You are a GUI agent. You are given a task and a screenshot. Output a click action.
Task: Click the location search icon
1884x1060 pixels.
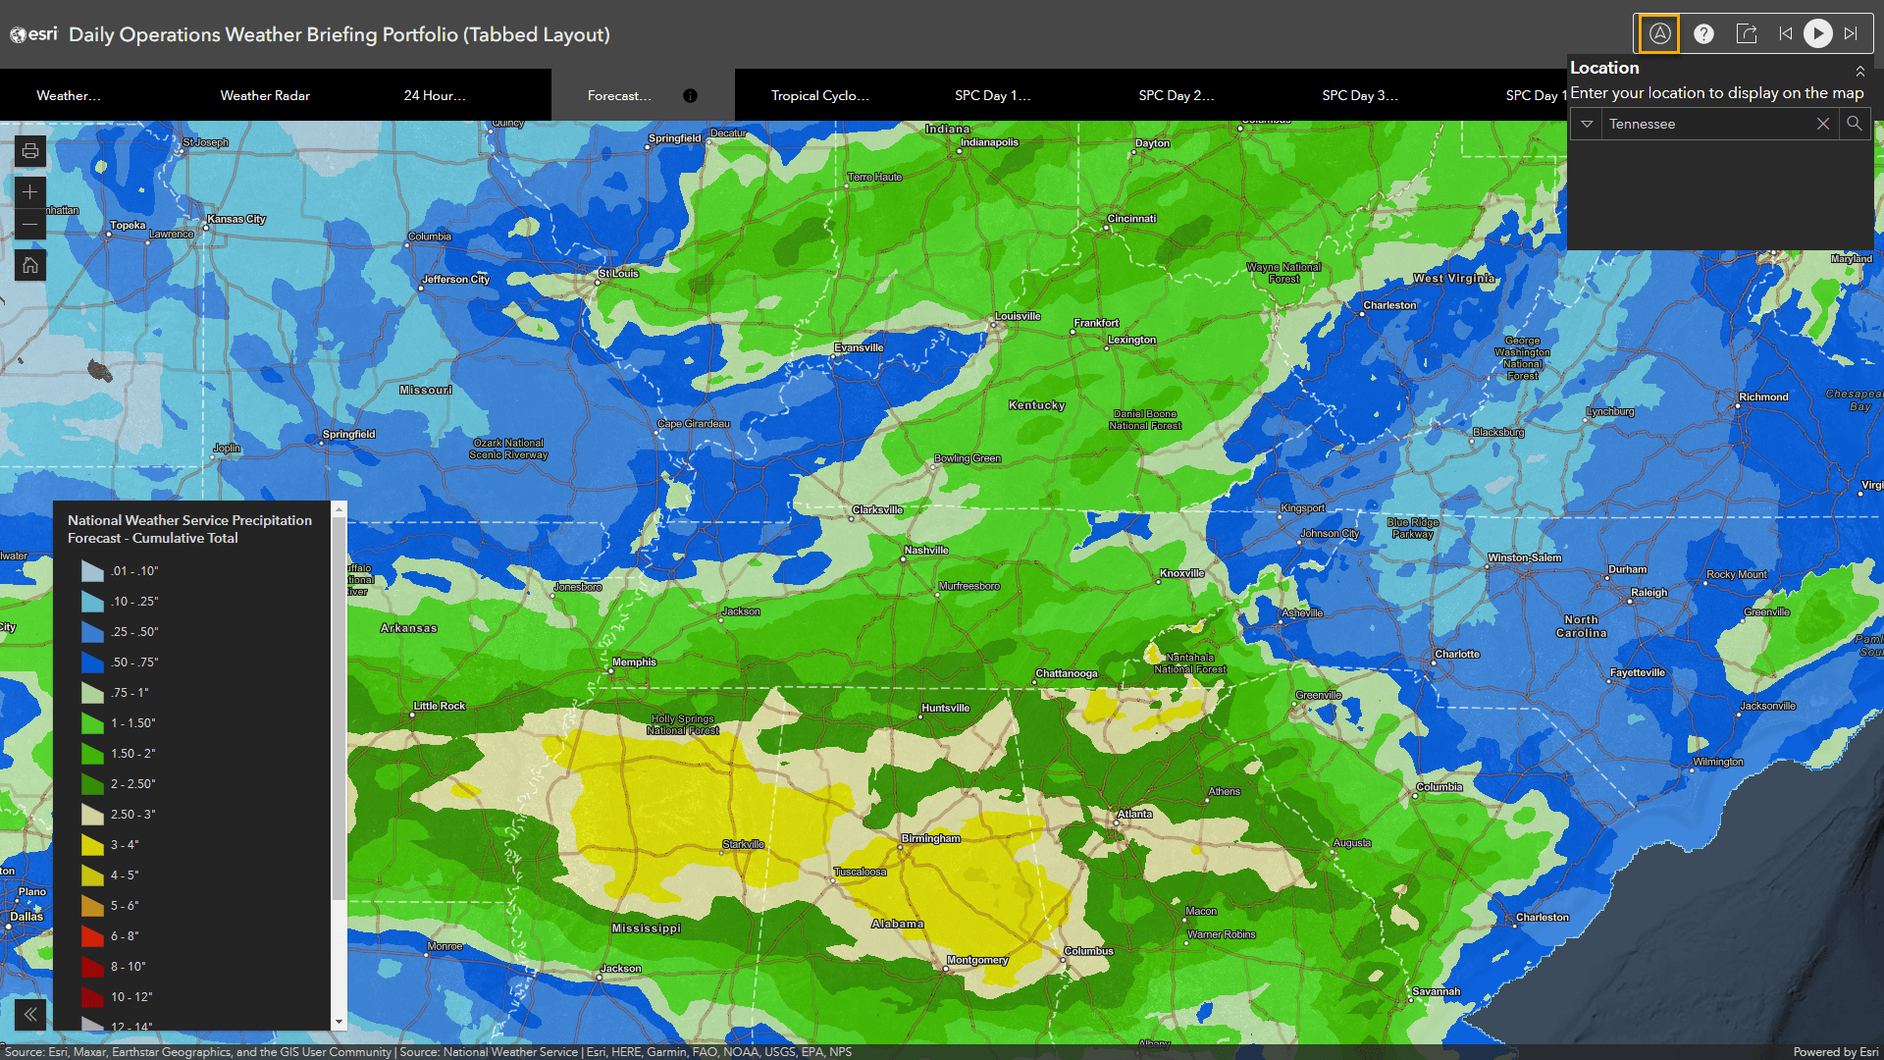point(1856,123)
